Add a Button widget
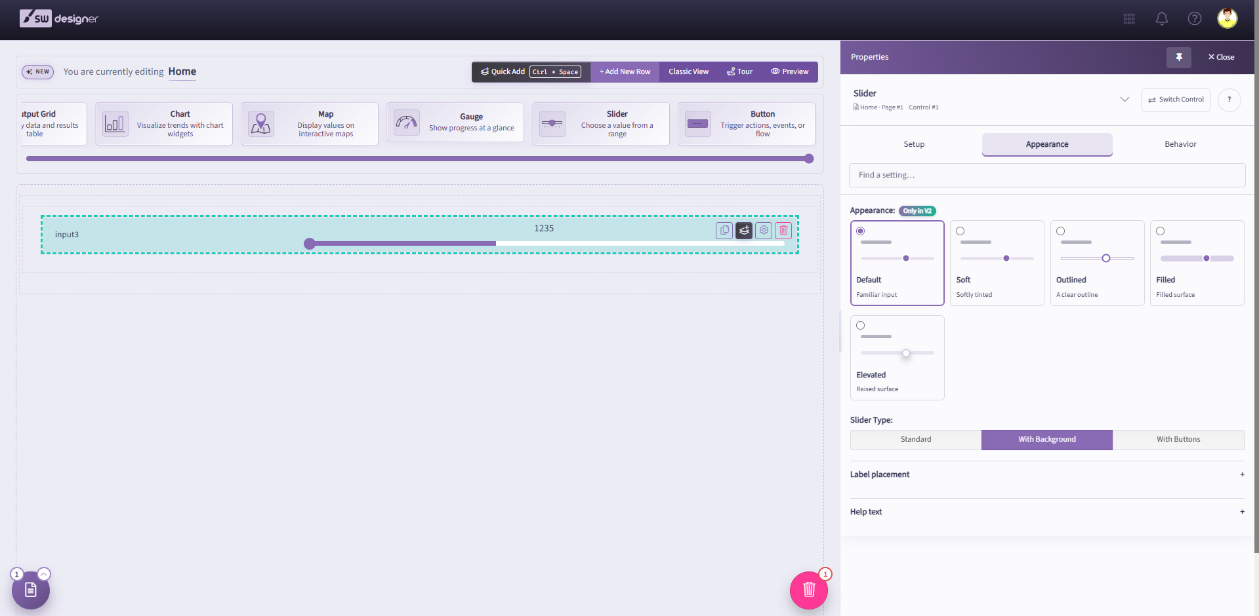1259x616 pixels. [x=747, y=124]
